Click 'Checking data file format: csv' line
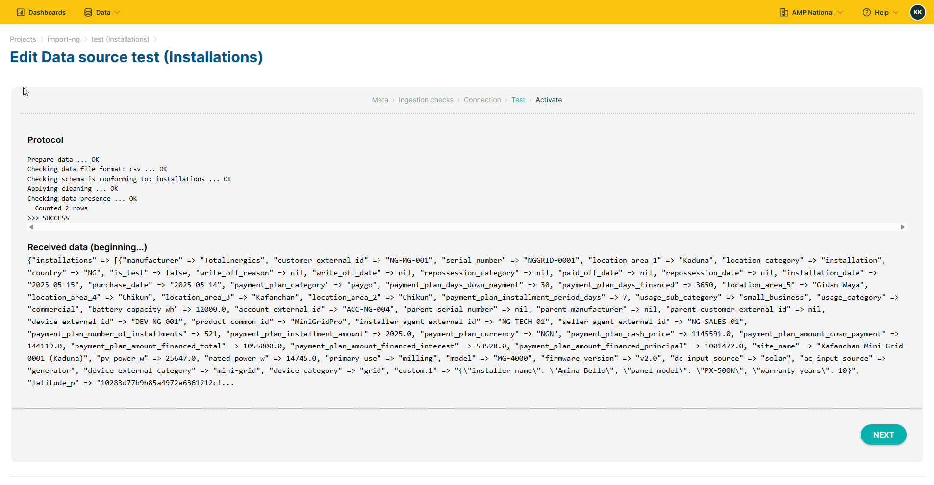Viewport: 934px width, 485px height. point(97,169)
